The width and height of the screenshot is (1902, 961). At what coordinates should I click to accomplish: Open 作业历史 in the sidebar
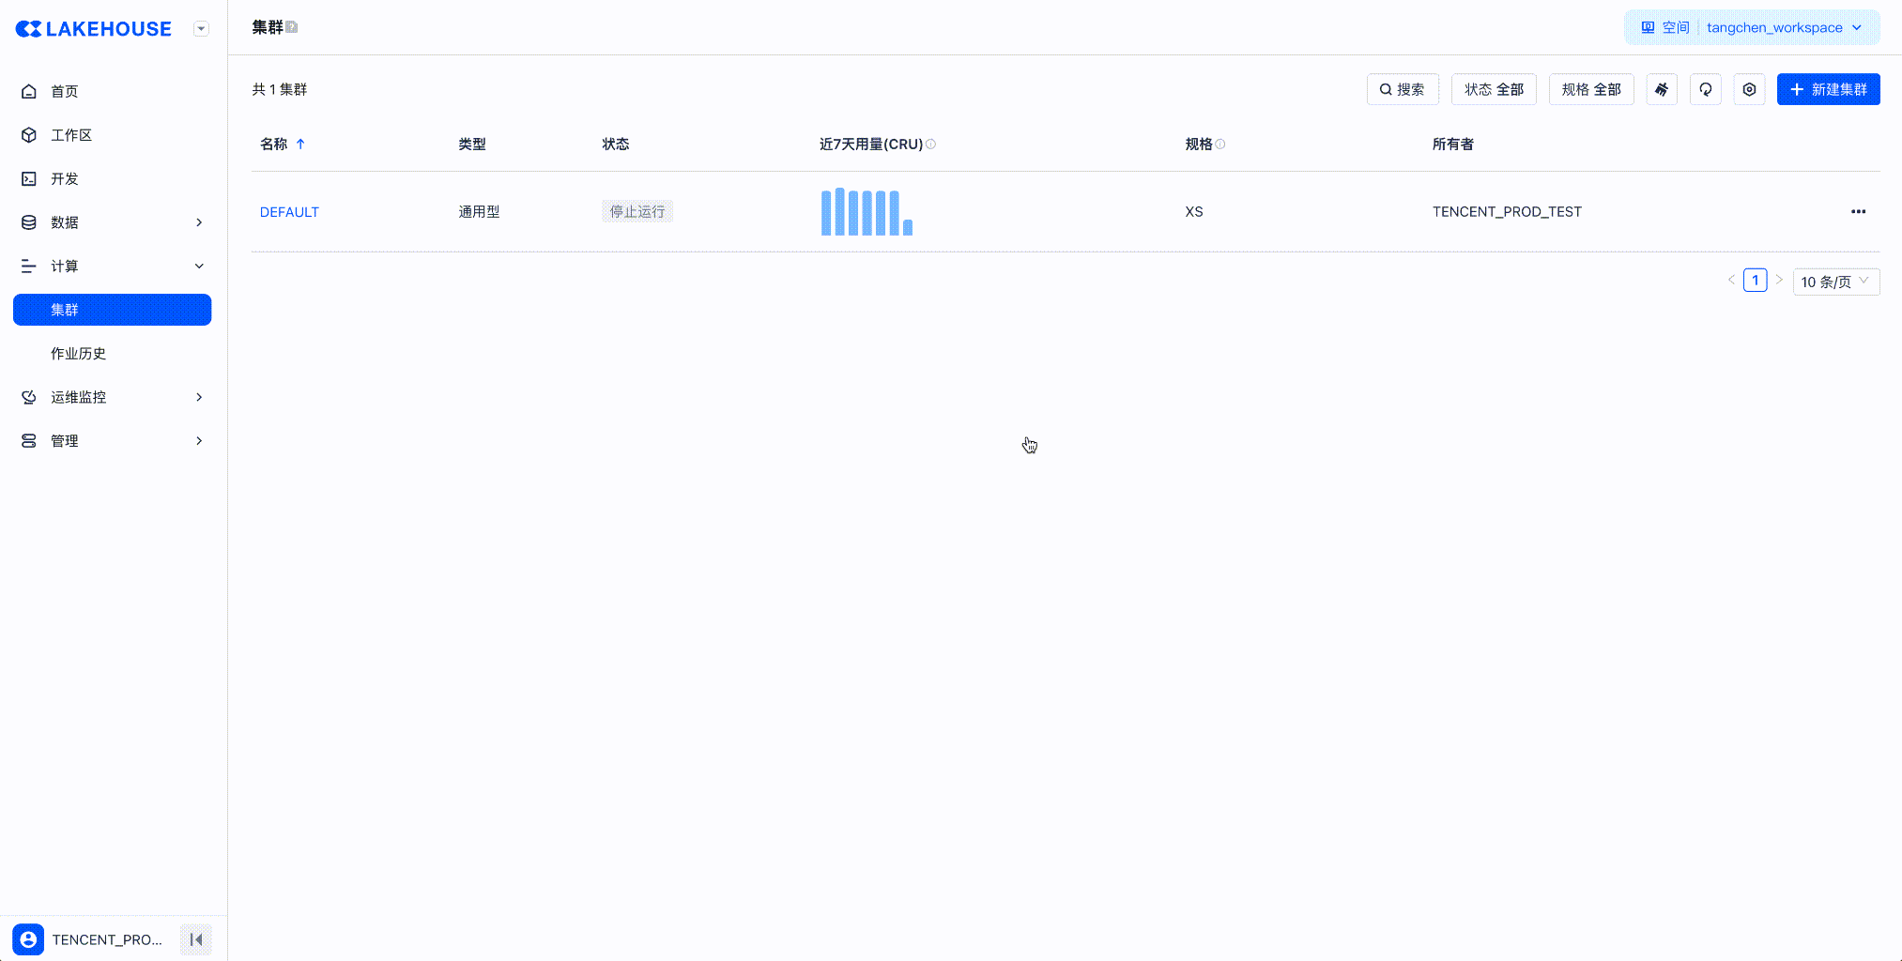79,354
